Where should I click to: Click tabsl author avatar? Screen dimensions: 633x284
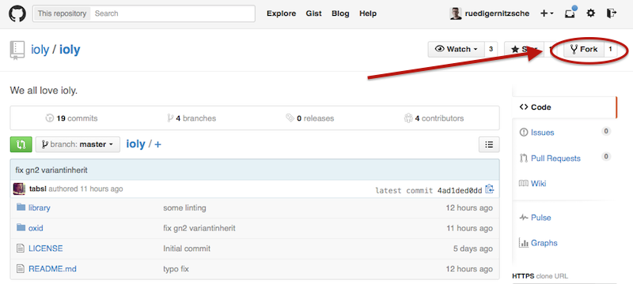click(19, 189)
